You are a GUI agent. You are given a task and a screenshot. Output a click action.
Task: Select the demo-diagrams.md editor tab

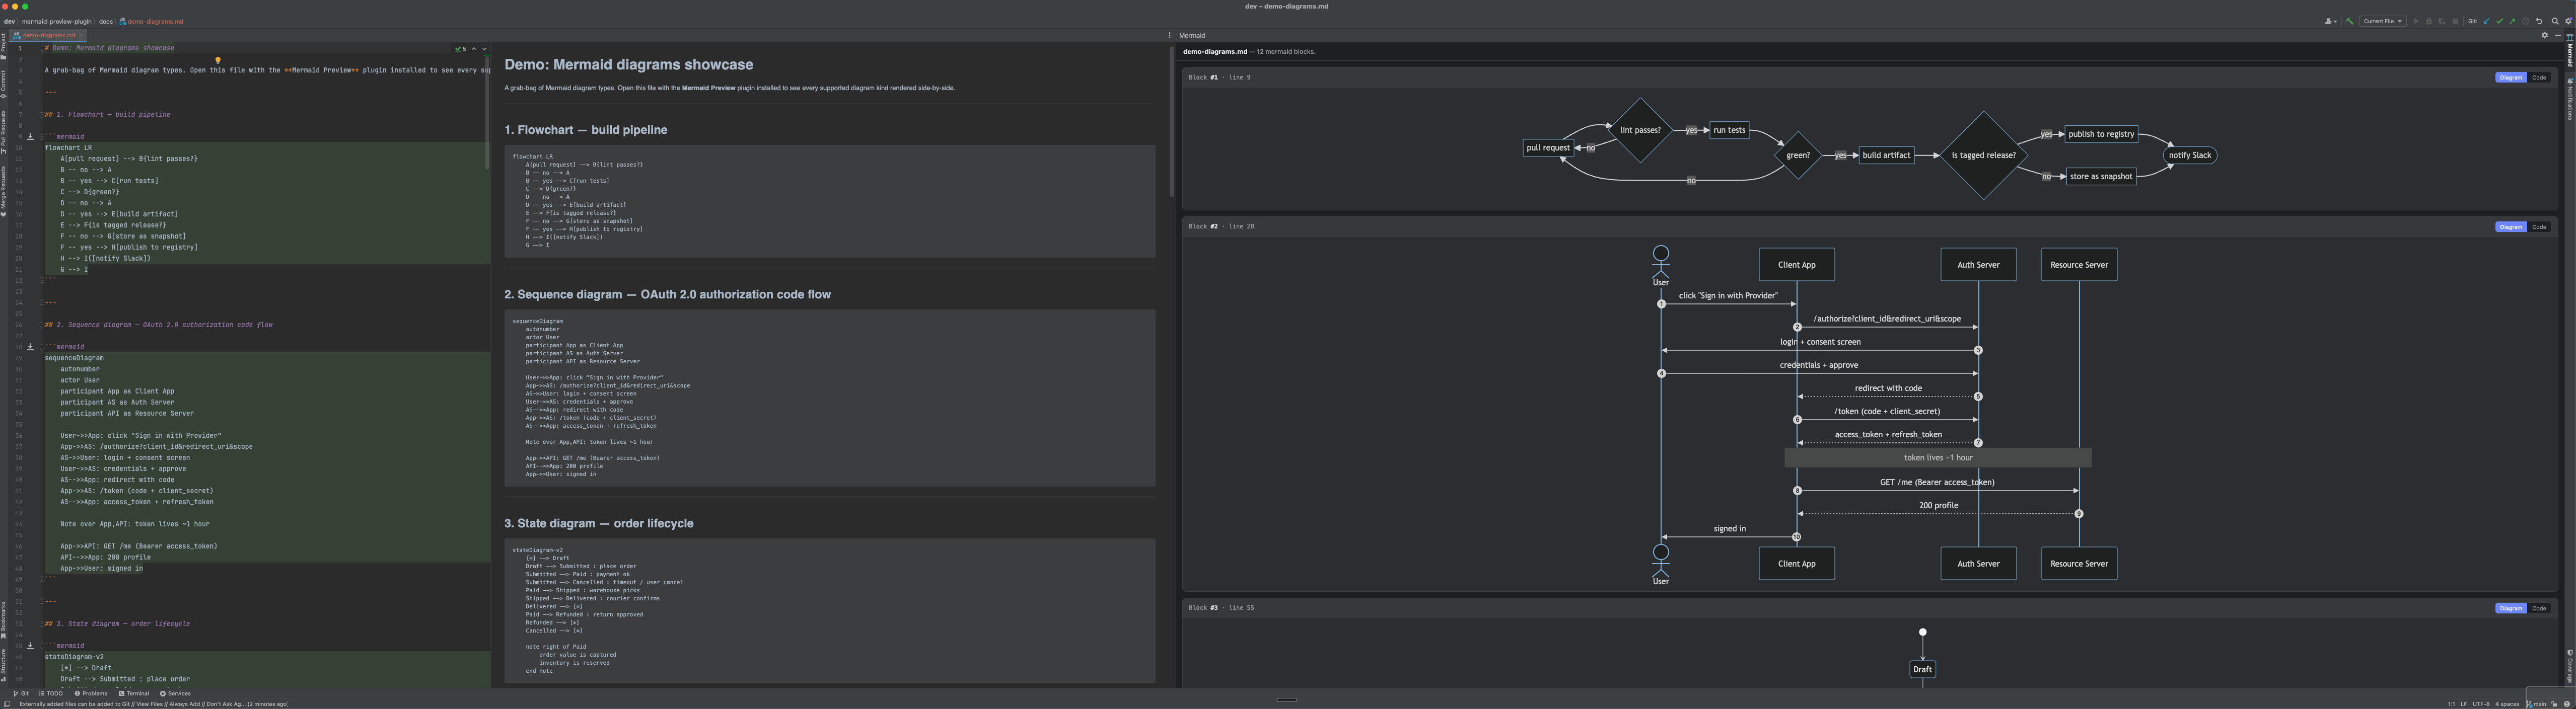pyautogui.click(x=48, y=35)
